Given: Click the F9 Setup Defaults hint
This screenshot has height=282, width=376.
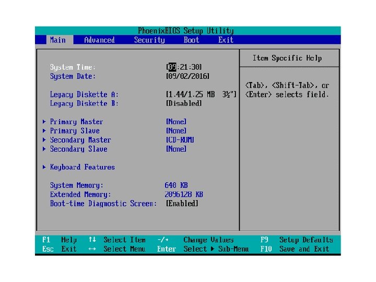Looking at the screenshot, I should coord(297,240).
